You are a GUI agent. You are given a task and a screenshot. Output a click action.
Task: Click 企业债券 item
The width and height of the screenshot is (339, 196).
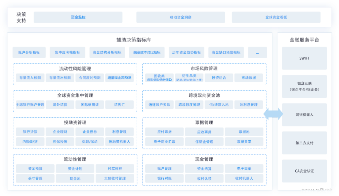[x=90, y=132]
